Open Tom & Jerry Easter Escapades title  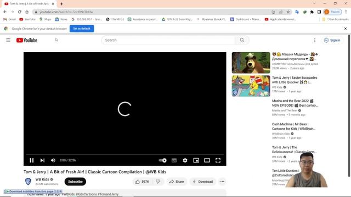[295, 80]
